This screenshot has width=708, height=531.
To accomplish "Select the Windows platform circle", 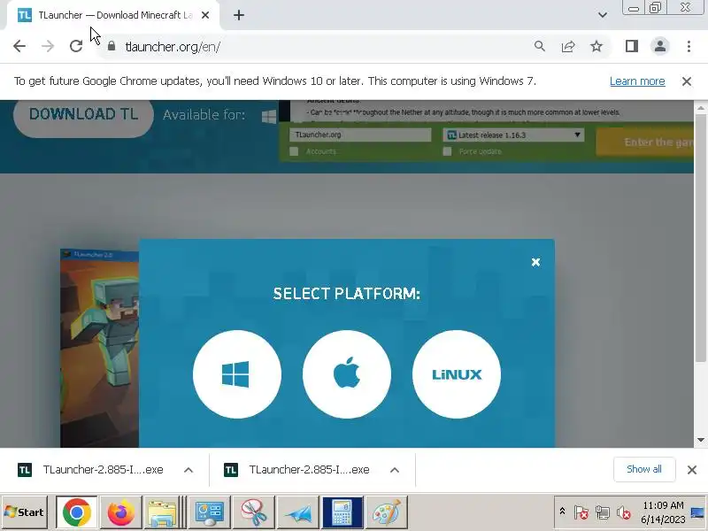I will pyautogui.click(x=236, y=373).
